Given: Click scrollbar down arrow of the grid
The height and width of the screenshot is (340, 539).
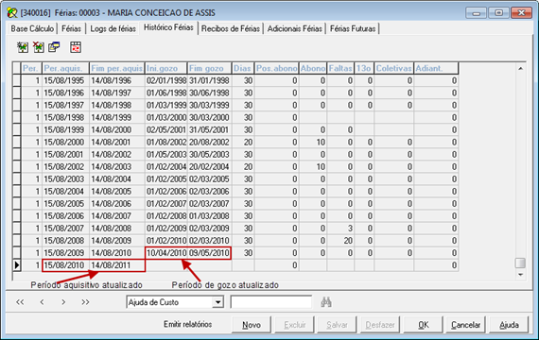Looking at the screenshot, I should [520, 275].
